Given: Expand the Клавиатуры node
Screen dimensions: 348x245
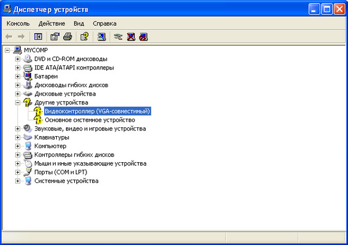Looking at the screenshot, I should point(17,137).
